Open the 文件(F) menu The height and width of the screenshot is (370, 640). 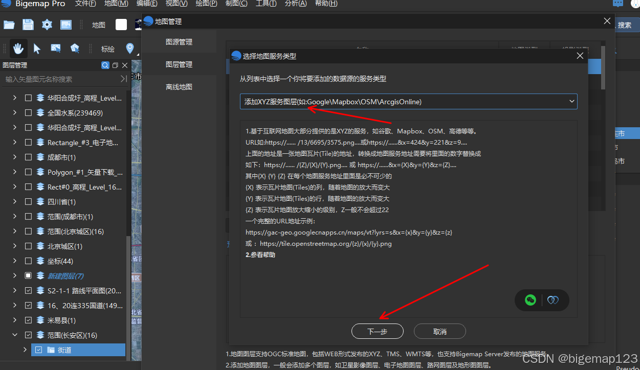pyautogui.click(x=85, y=4)
